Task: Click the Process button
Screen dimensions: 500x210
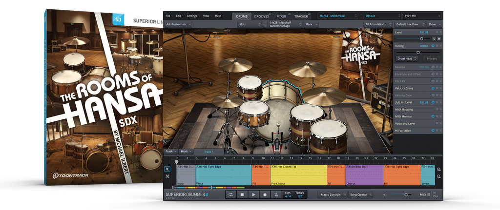Action: click(432, 58)
